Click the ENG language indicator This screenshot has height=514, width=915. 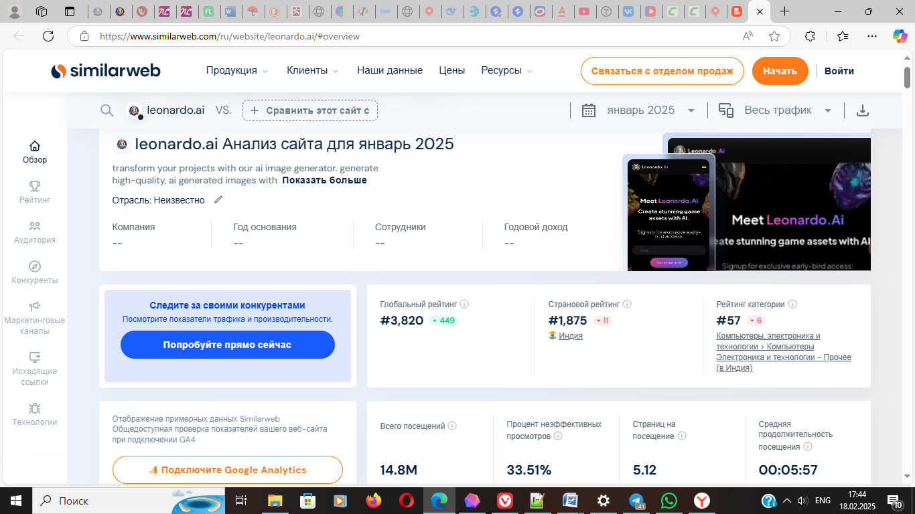[823, 501]
